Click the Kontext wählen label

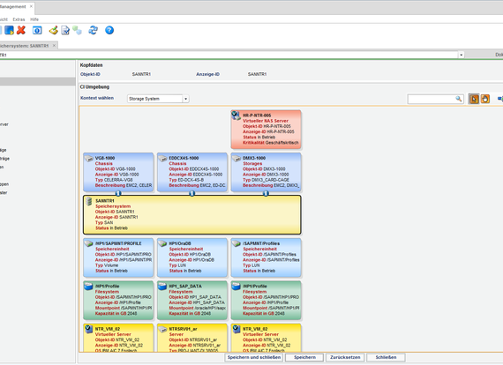tap(97, 98)
